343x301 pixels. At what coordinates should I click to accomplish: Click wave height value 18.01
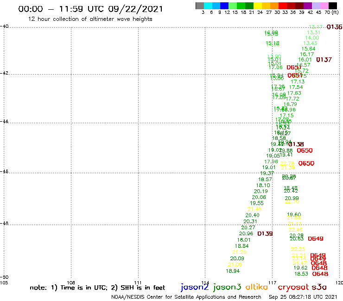[244, 240]
